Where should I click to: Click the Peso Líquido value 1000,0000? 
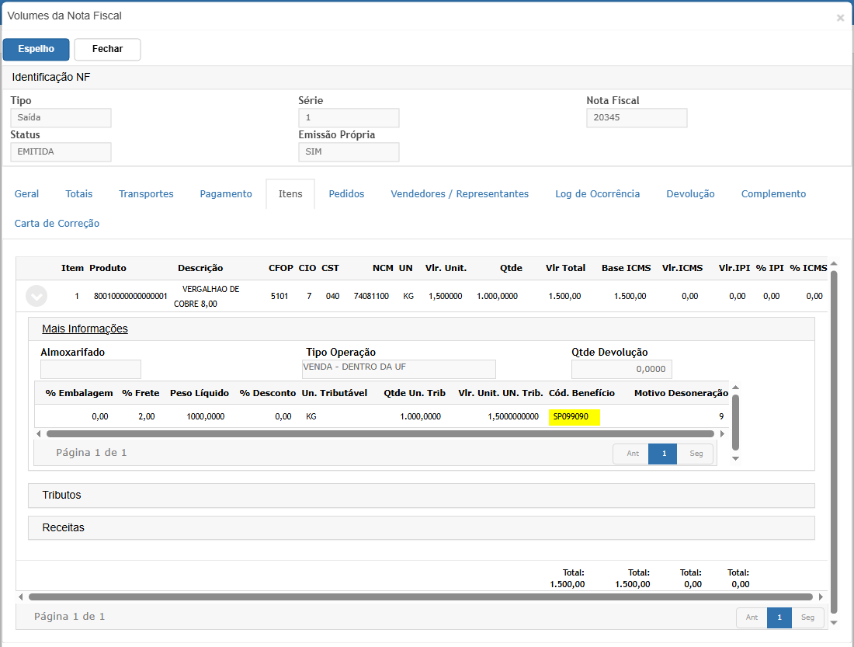pyautogui.click(x=205, y=417)
